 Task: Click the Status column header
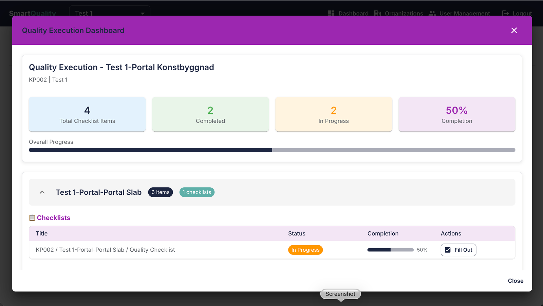tap(297, 234)
